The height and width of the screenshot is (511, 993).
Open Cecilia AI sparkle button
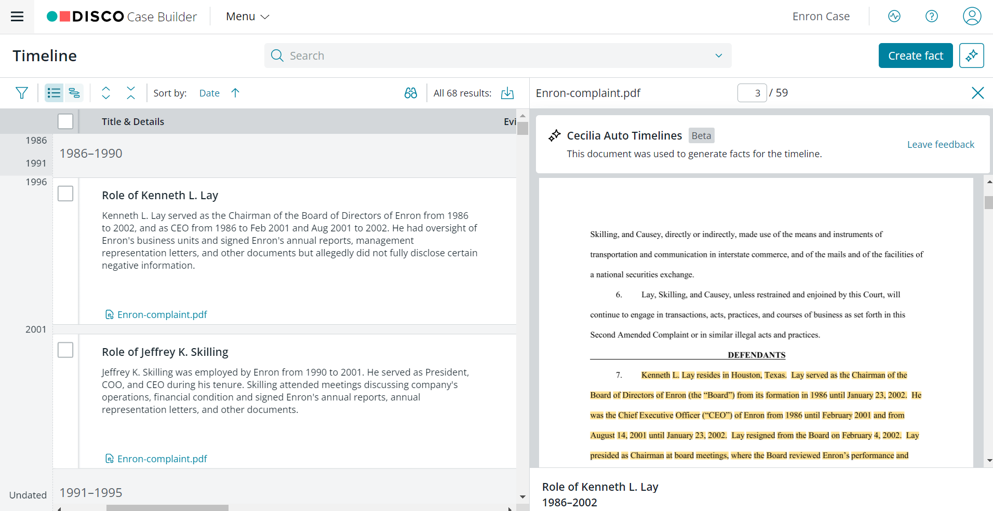point(971,56)
